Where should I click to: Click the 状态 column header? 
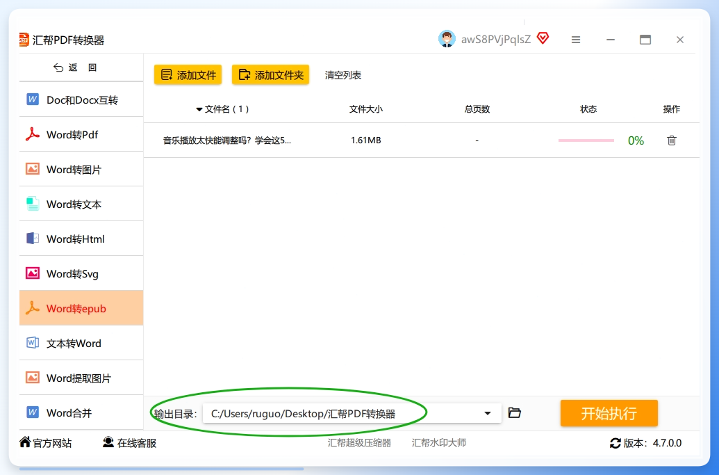[588, 109]
